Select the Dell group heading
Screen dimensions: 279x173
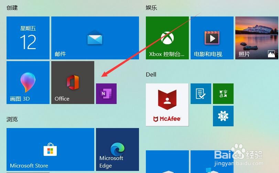tap(151, 74)
